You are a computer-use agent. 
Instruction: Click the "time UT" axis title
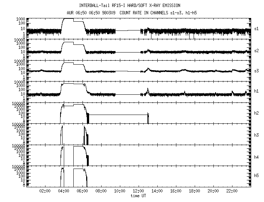(x=139, y=196)
